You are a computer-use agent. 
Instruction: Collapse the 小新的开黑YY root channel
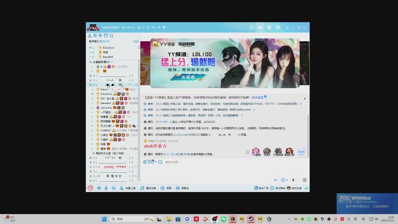91,62
